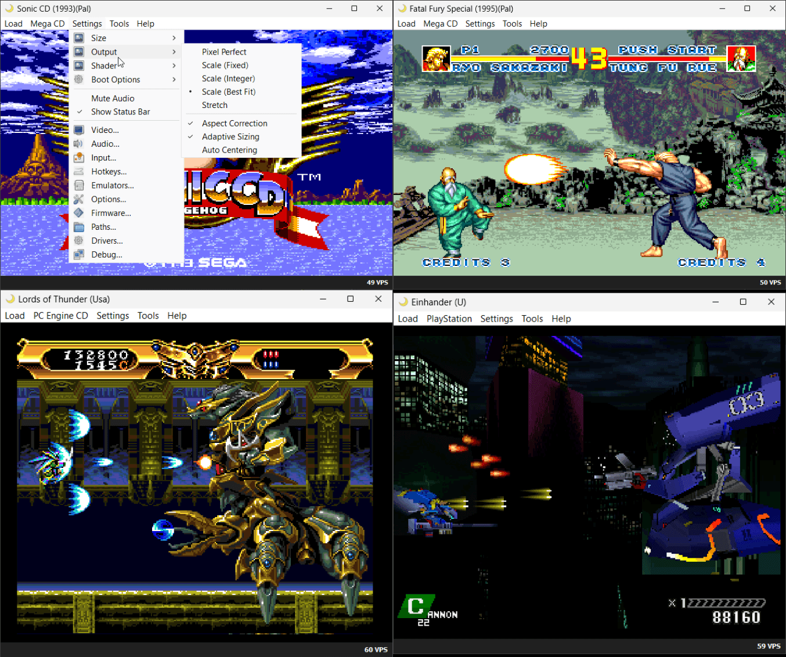Click 49 VPS status in Sonic CD window
The image size is (786, 657).
click(377, 283)
